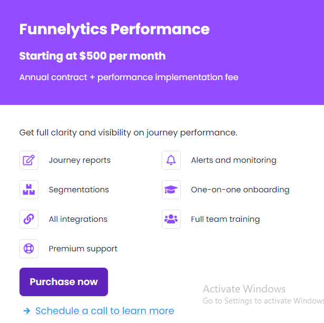Click the Full team training label

click(x=225, y=220)
